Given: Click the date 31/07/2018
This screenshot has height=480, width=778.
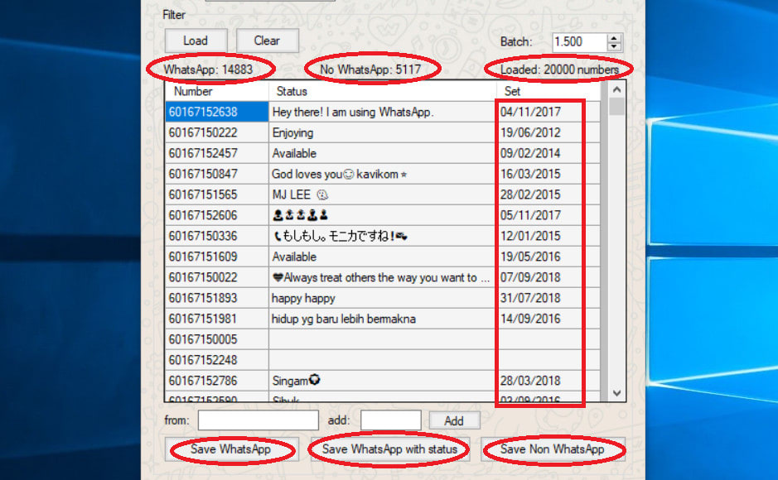Looking at the screenshot, I should (x=530, y=298).
